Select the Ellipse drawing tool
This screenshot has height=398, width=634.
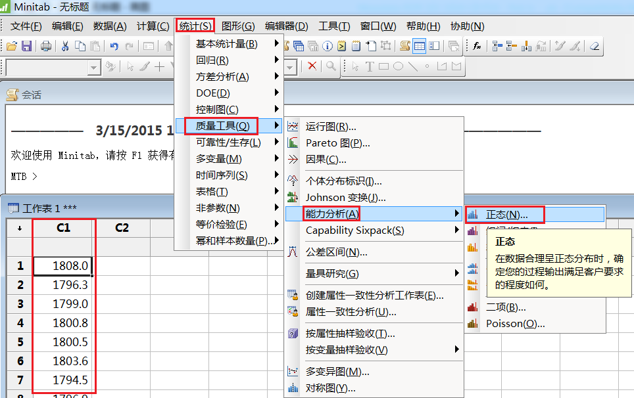tap(399, 66)
